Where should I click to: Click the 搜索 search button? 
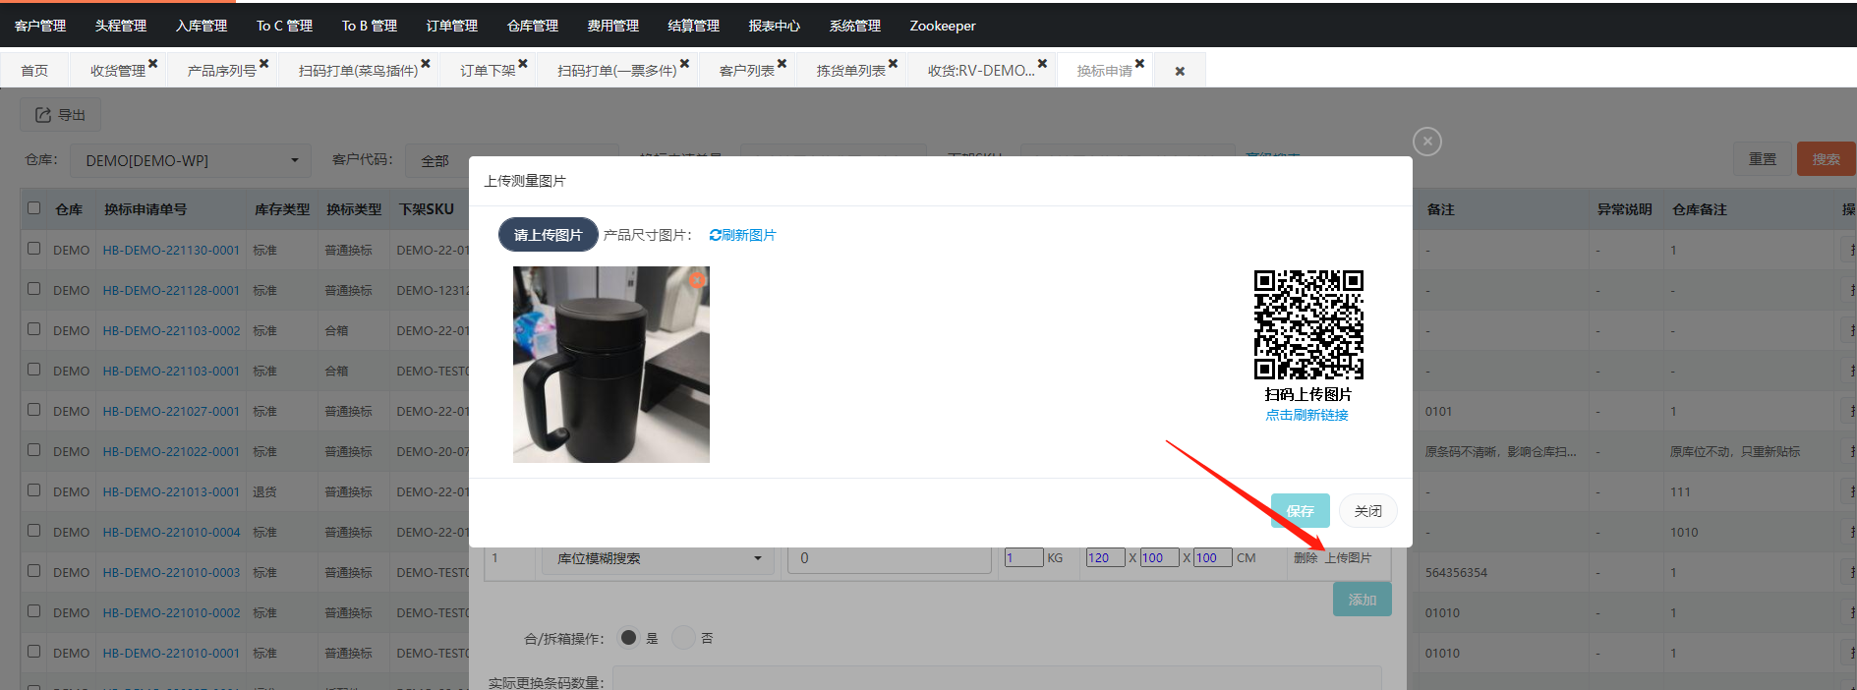[1826, 159]
